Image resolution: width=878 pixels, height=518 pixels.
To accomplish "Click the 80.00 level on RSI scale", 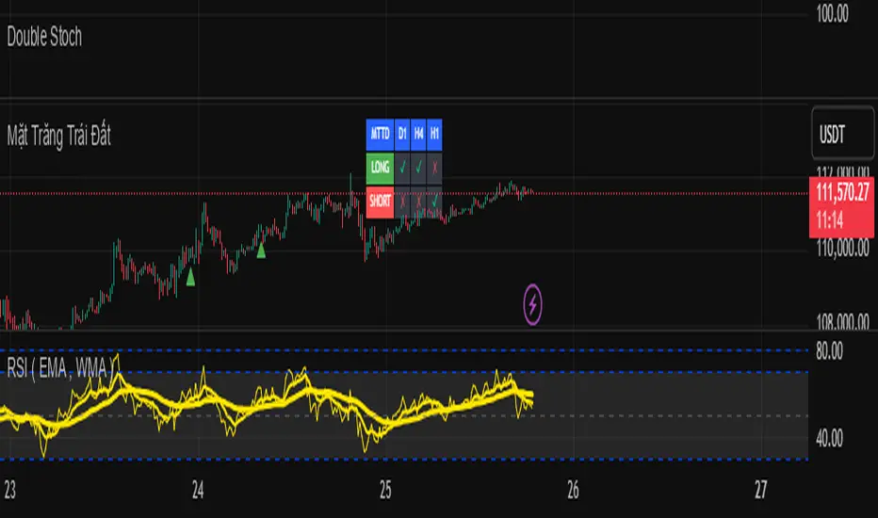I will pos(829,351).
